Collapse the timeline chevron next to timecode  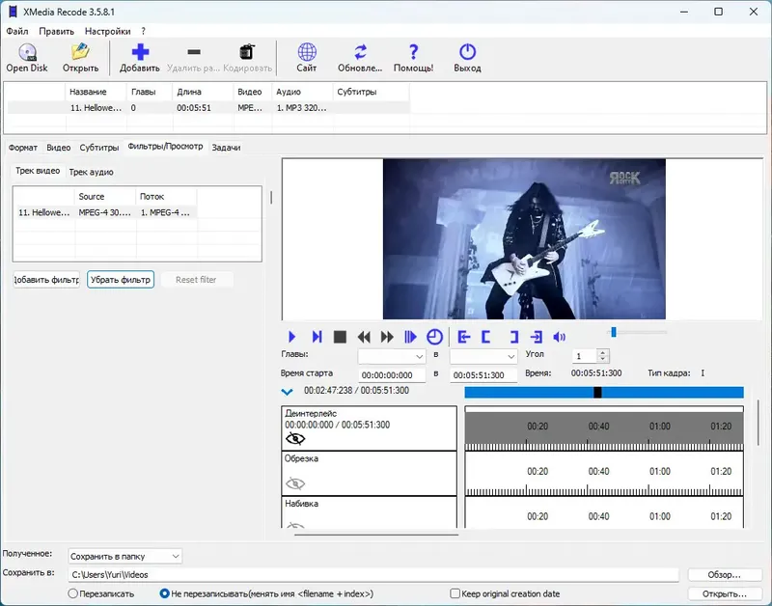287,392
